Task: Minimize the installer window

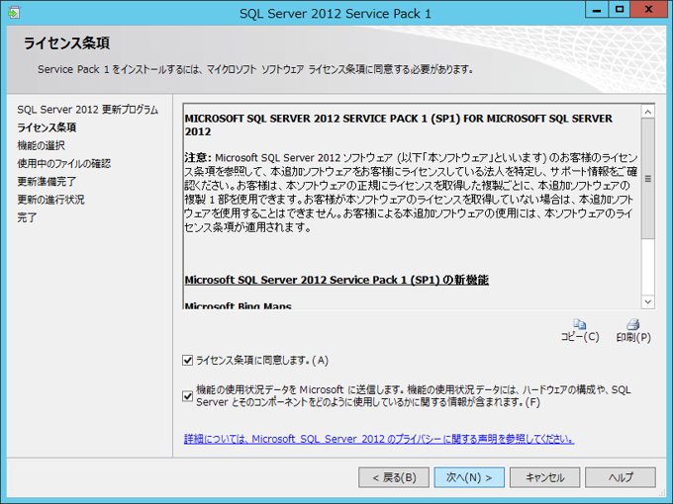Action: (597, 10)
